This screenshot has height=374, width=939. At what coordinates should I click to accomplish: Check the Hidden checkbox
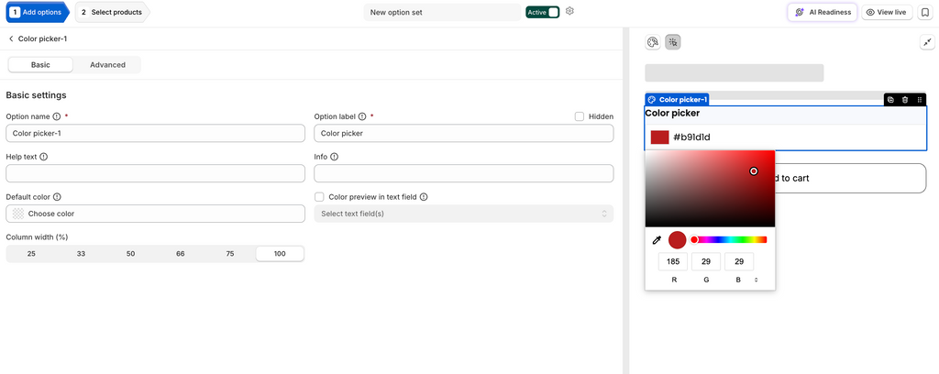580,116
